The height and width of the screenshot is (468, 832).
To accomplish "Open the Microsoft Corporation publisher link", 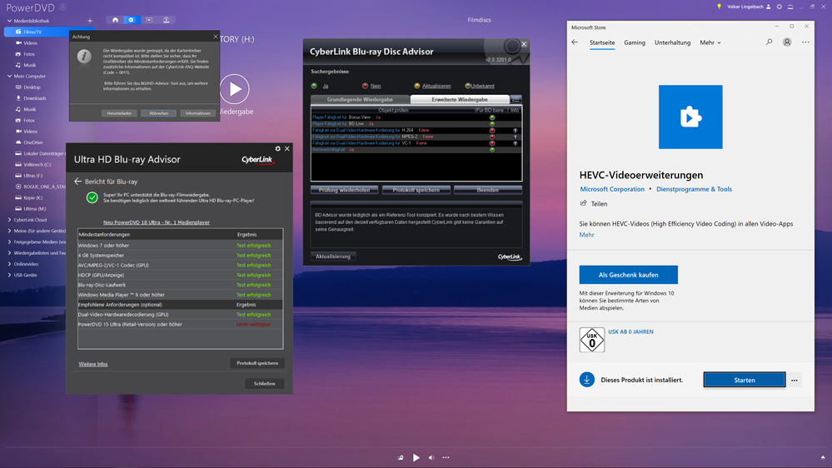I will click(612, 189).
